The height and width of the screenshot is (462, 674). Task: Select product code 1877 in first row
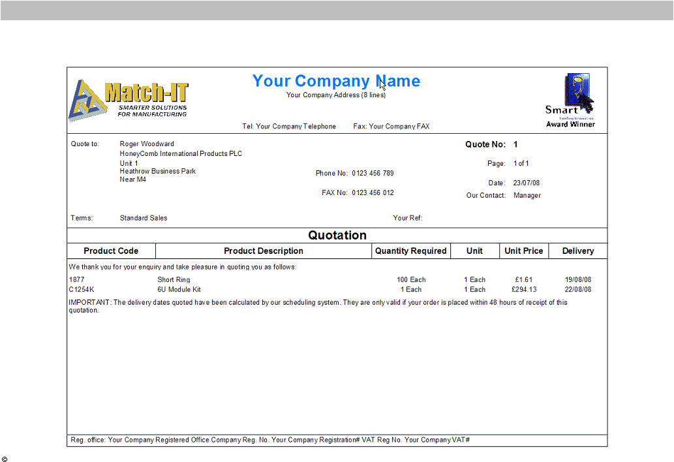76,280
